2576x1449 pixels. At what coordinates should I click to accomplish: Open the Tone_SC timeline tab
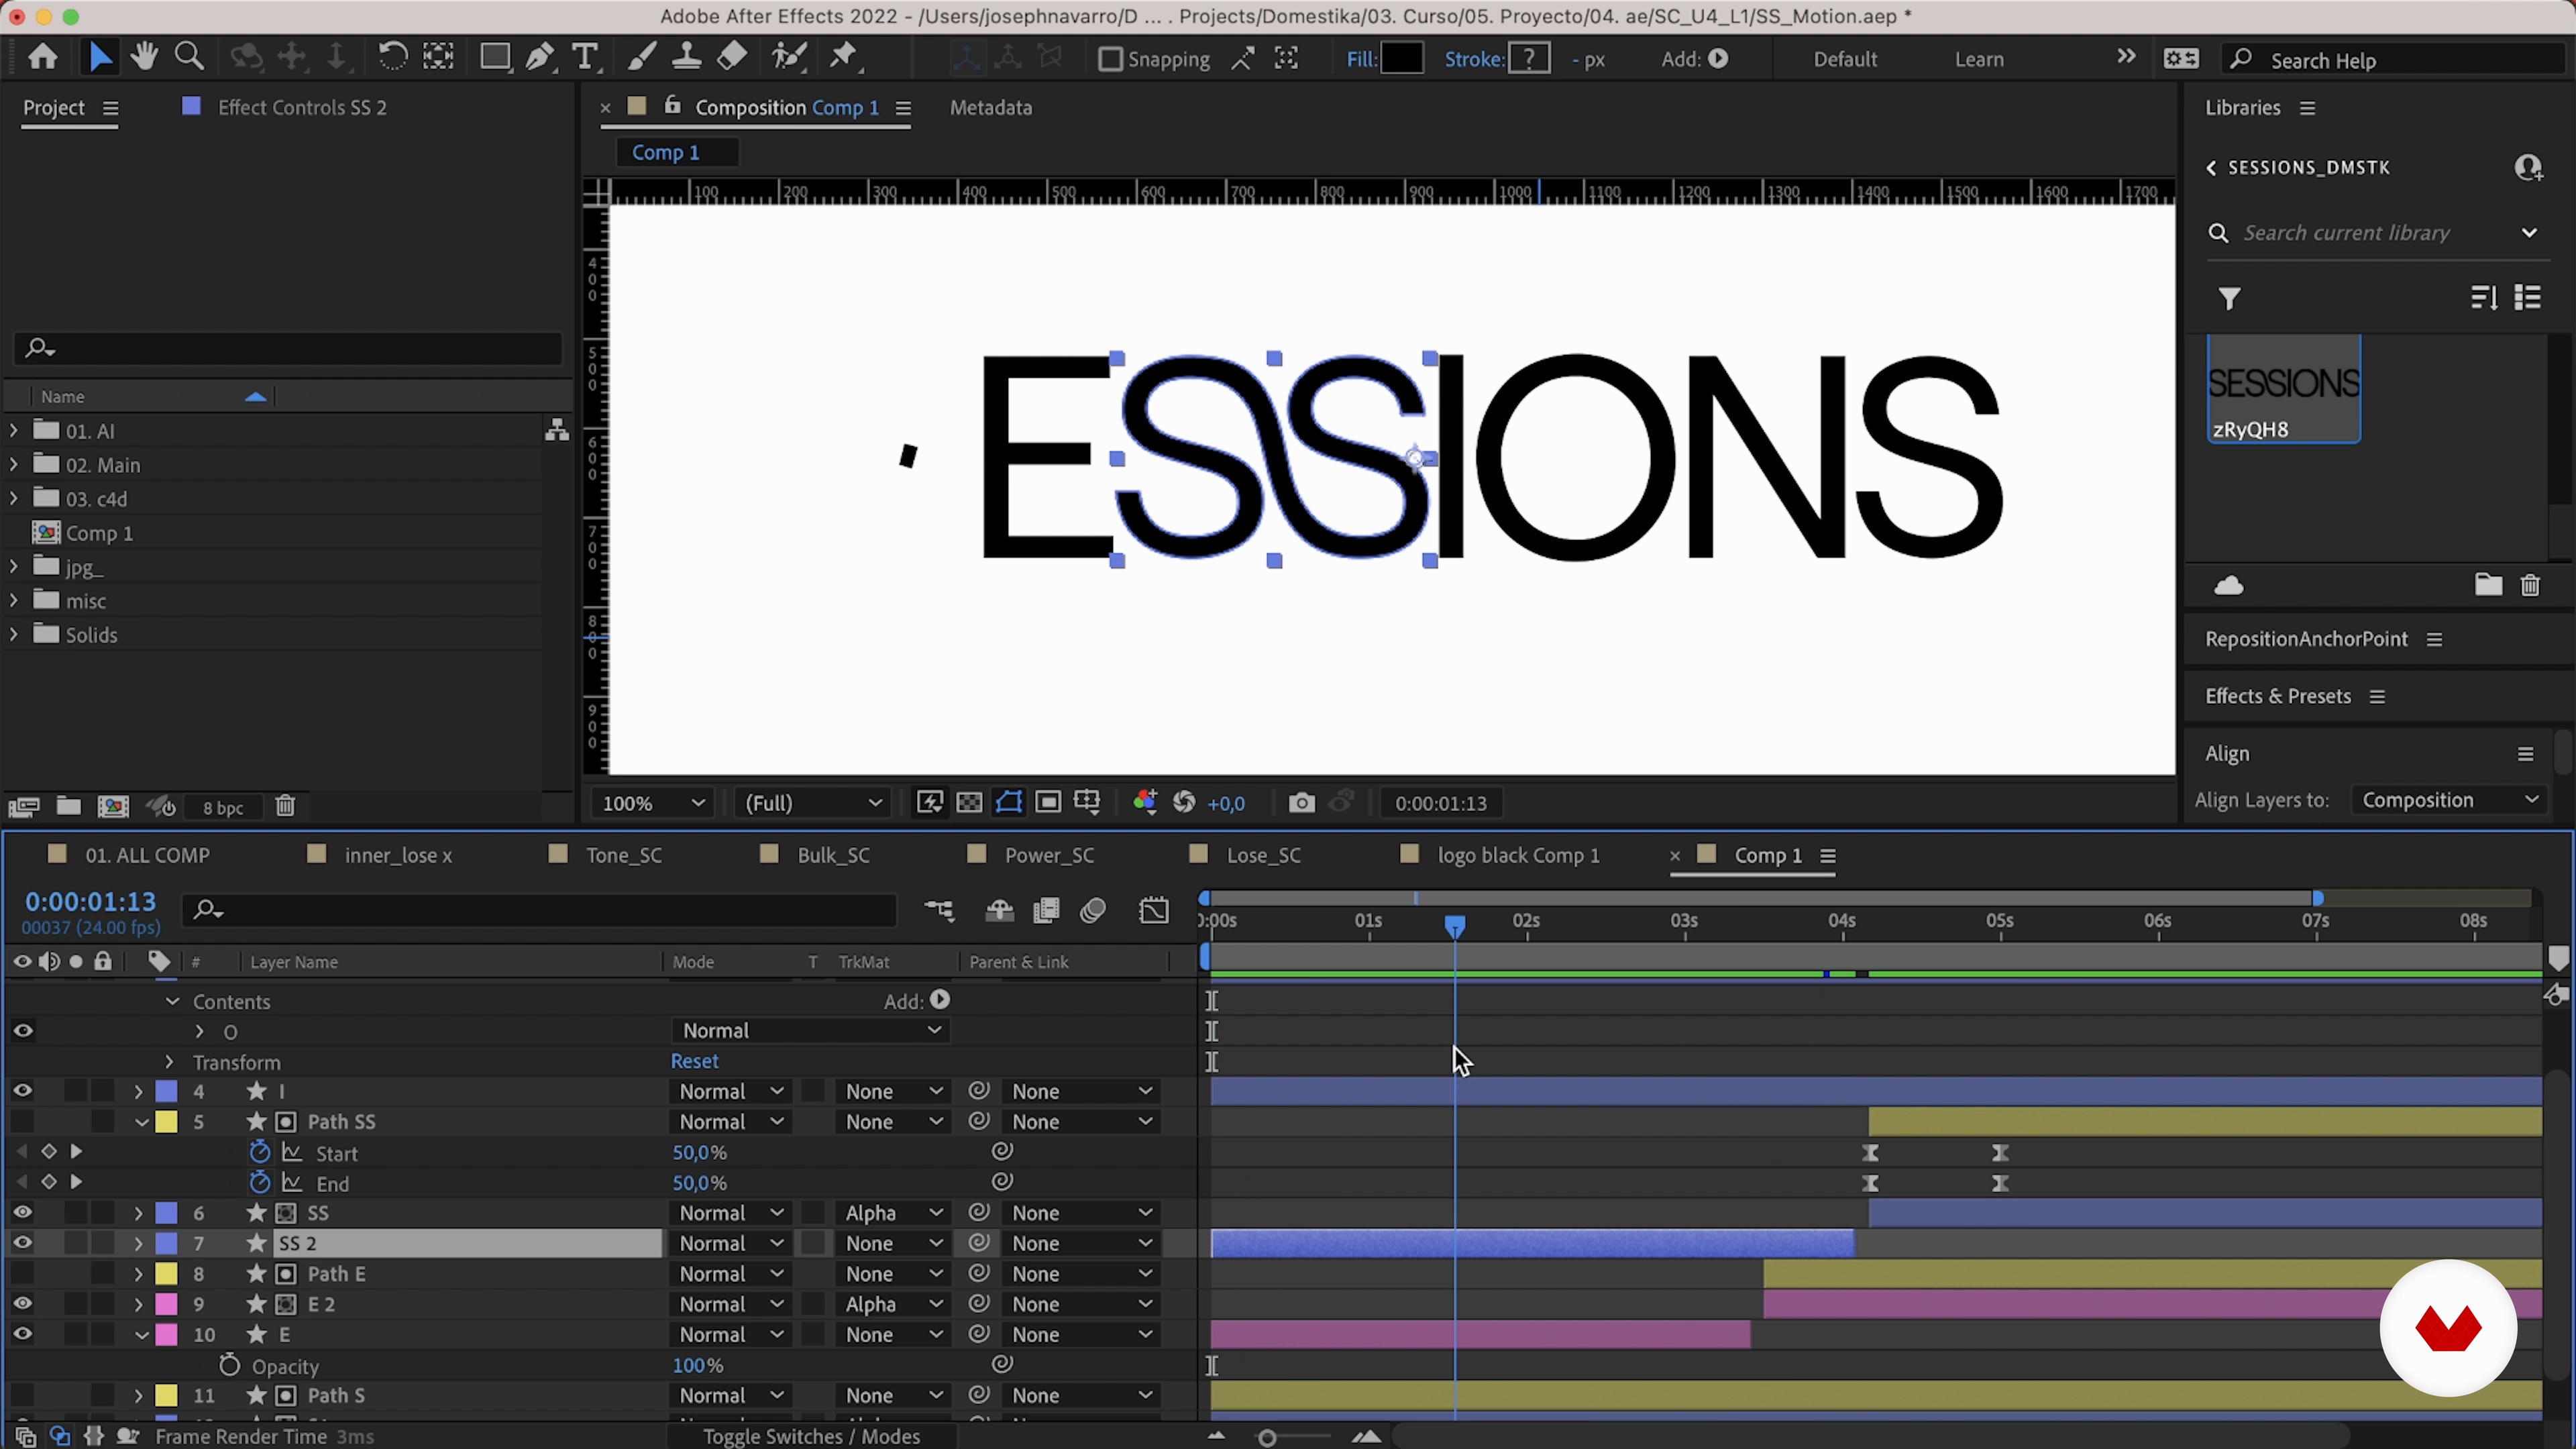pos(624,855)
